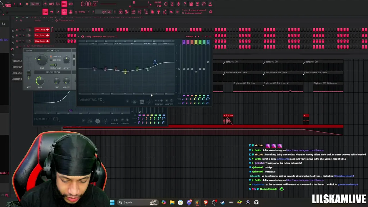The height and width of the screenshot is (207, 368).
Task: Open the view project info chat icon
Action: pos(204,4)
